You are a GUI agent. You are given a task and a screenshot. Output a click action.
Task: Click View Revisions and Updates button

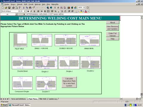pos(113,28)
